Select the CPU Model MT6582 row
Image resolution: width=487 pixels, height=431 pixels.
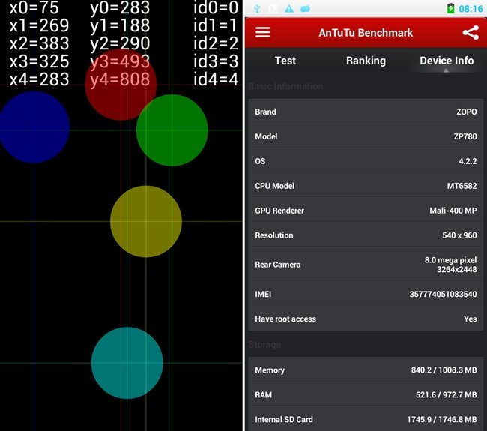pyautogui.click(x=366, y=186)
